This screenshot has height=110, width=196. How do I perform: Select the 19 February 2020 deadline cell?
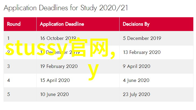point(59,66)
